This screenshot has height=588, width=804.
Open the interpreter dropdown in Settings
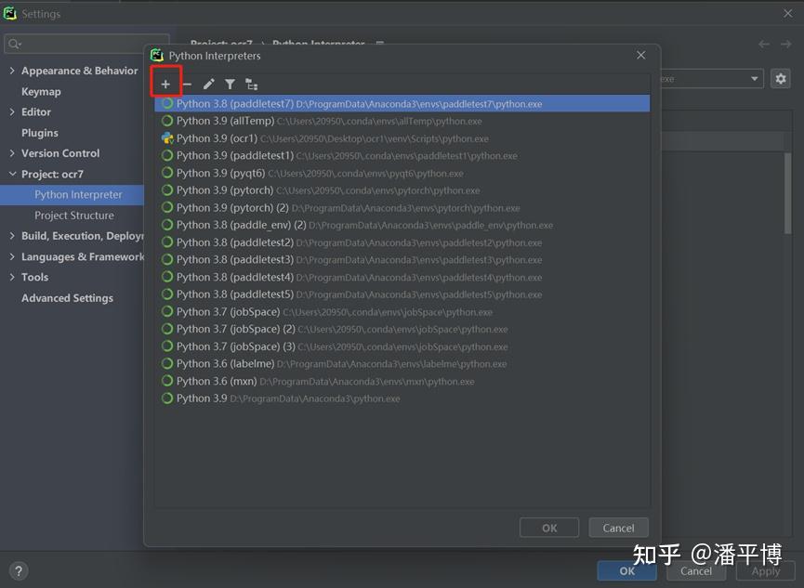pyautogui.click(x=754, y=78)
